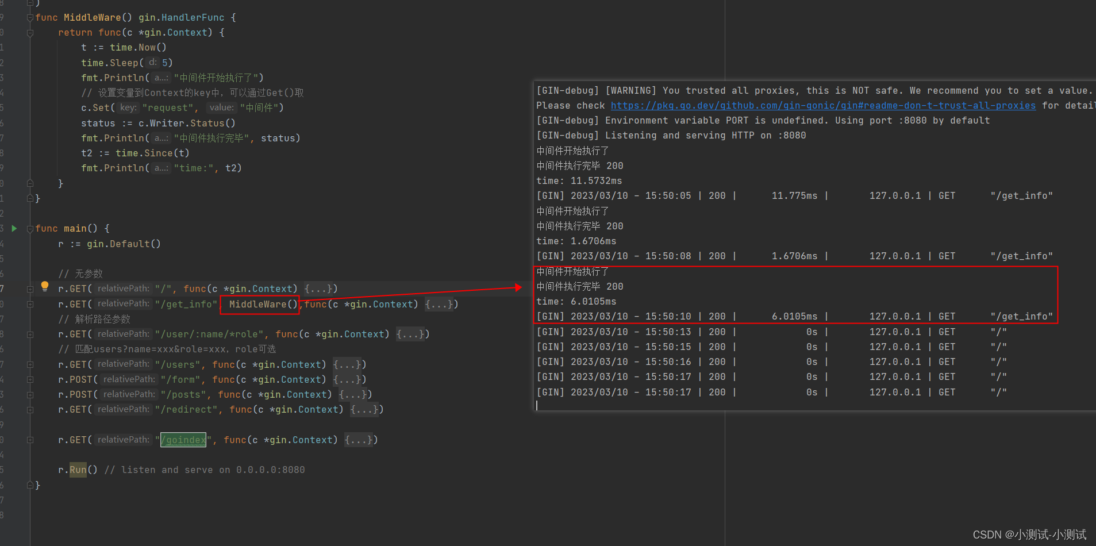
Task: Click the highlighted Run in r.Run()
Action: (78, 470)
